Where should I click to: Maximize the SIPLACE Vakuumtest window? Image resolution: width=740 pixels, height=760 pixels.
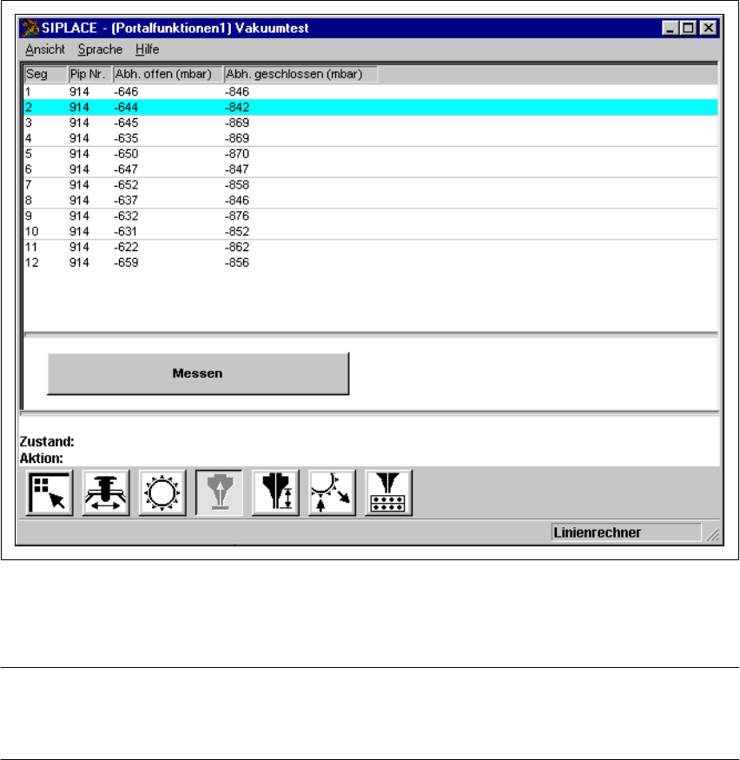pyautogui.click(x=688, y=28)
